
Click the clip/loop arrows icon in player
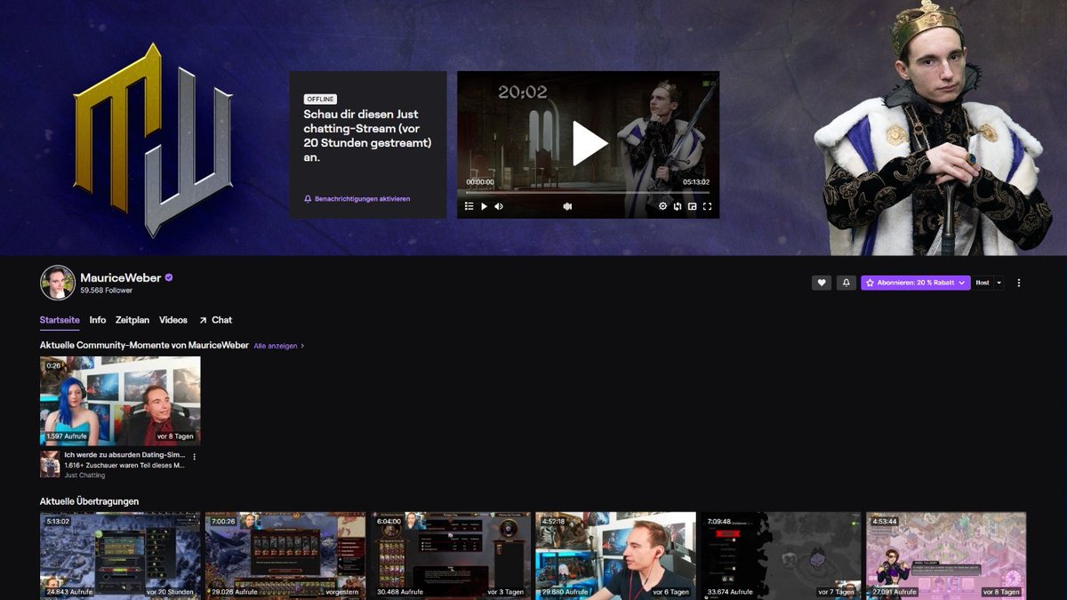678,206
